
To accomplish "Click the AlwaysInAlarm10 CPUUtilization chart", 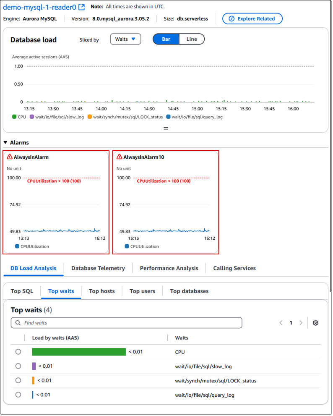I will tap(172, 204).
